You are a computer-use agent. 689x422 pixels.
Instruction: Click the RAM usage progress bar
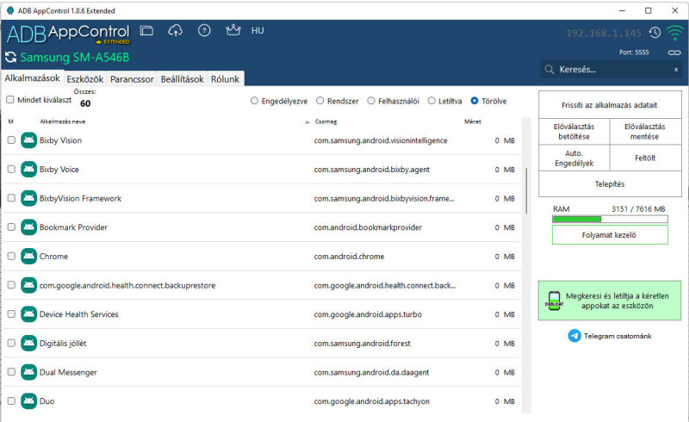click(x=610, y=219)
